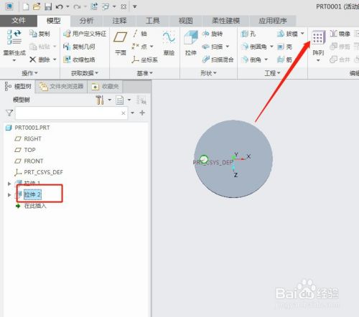359x317 pixels.
Task: Switch to the 注释 ribbon tab
Action: (x=119, y=21)
